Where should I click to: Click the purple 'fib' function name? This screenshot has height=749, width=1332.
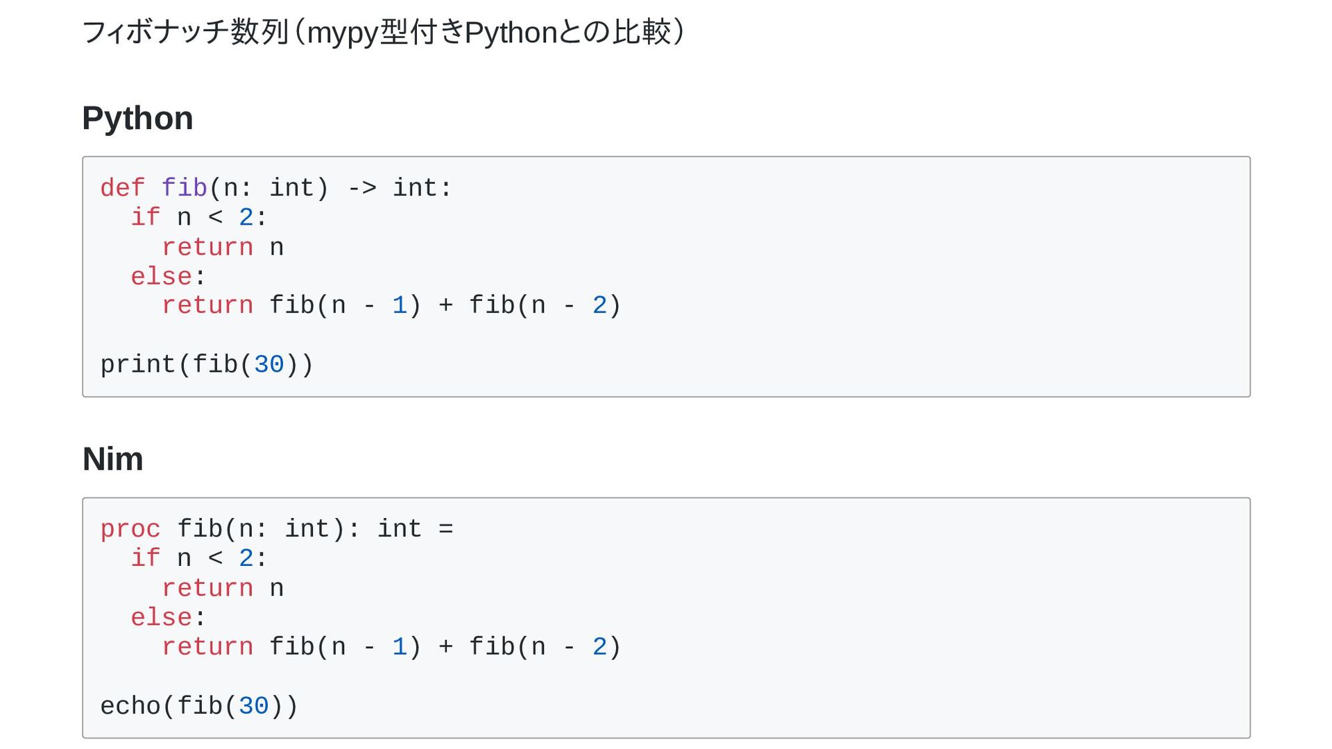(x=184, y=188)
